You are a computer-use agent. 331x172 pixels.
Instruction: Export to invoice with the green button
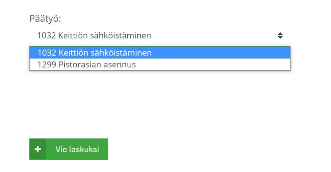click(x=69, y=149)
